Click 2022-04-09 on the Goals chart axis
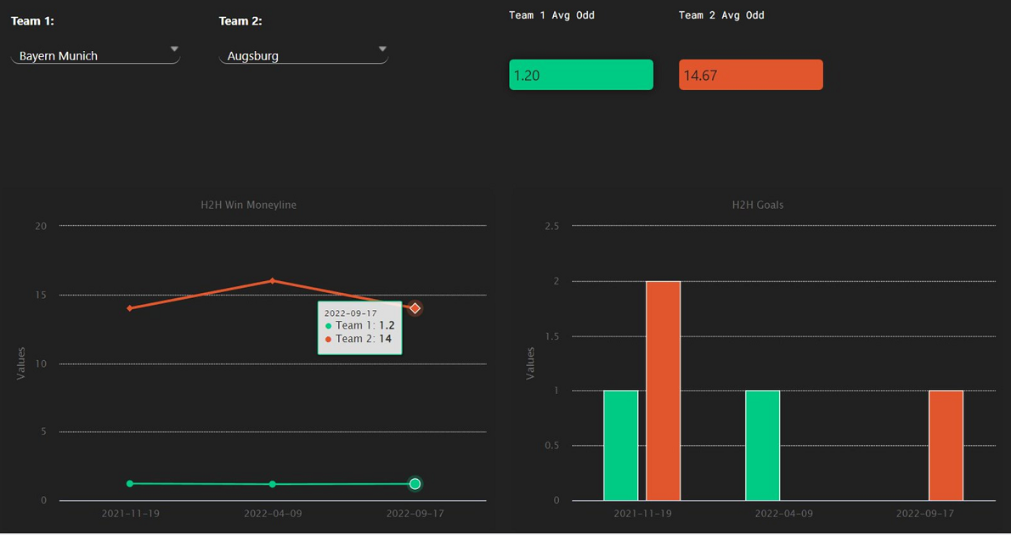 tap(784, 514)
